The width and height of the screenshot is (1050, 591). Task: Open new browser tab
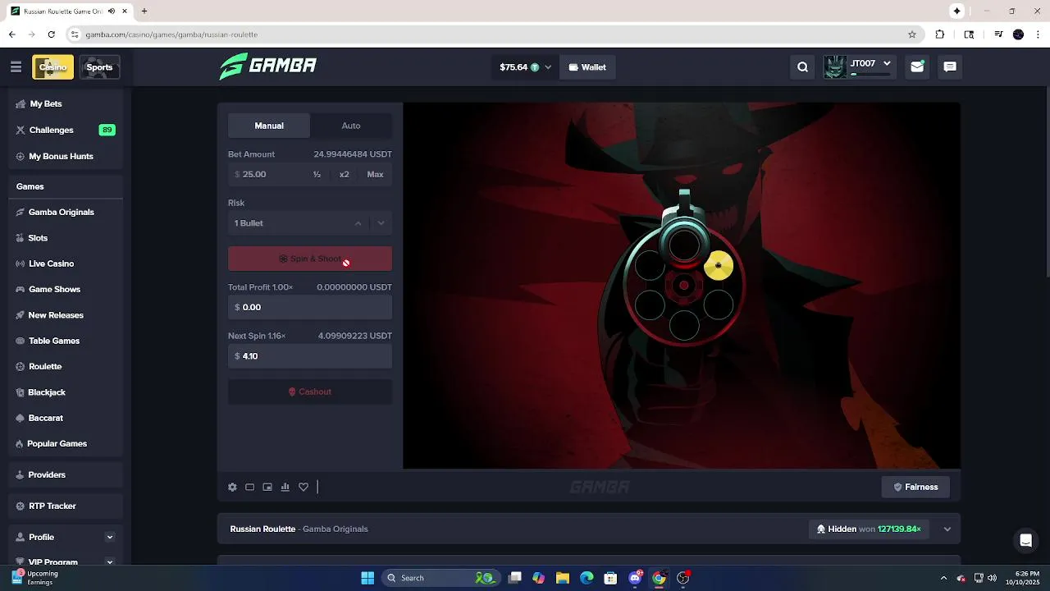pyautogui.click(x=144, y=11)
